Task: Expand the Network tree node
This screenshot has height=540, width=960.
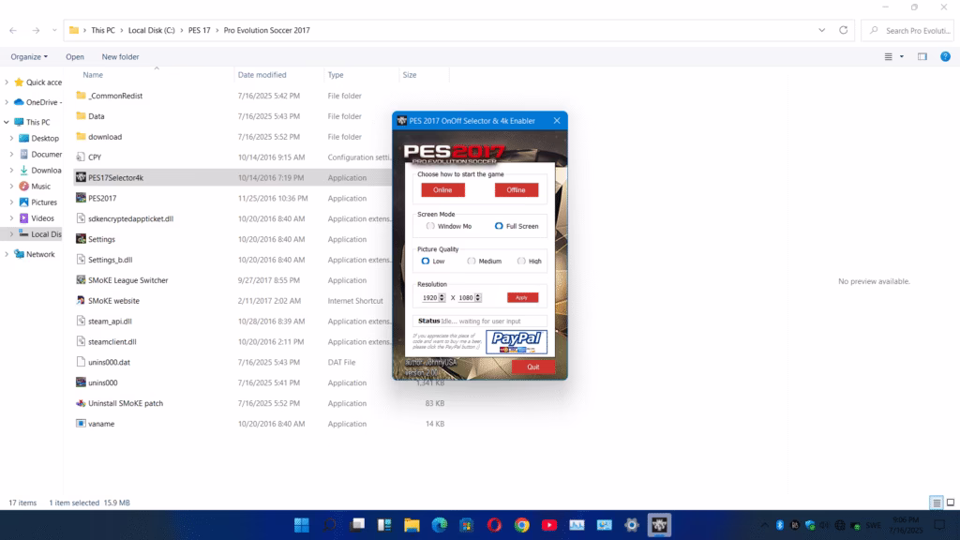Action: [x=7, y=254]
